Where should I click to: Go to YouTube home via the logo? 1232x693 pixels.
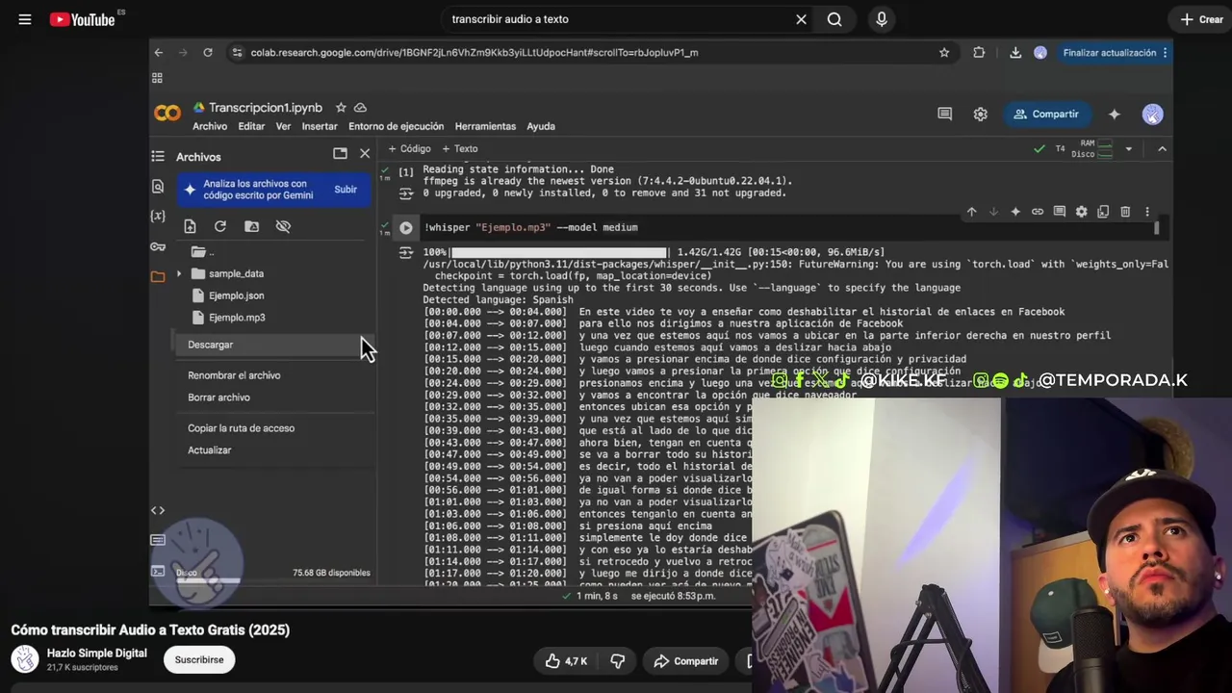[82, 19]
